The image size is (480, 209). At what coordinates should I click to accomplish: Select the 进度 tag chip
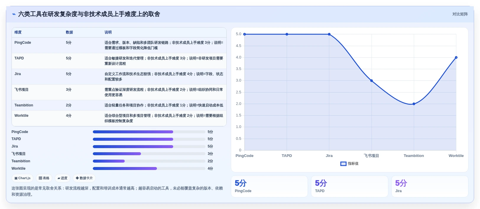(62, 178)
